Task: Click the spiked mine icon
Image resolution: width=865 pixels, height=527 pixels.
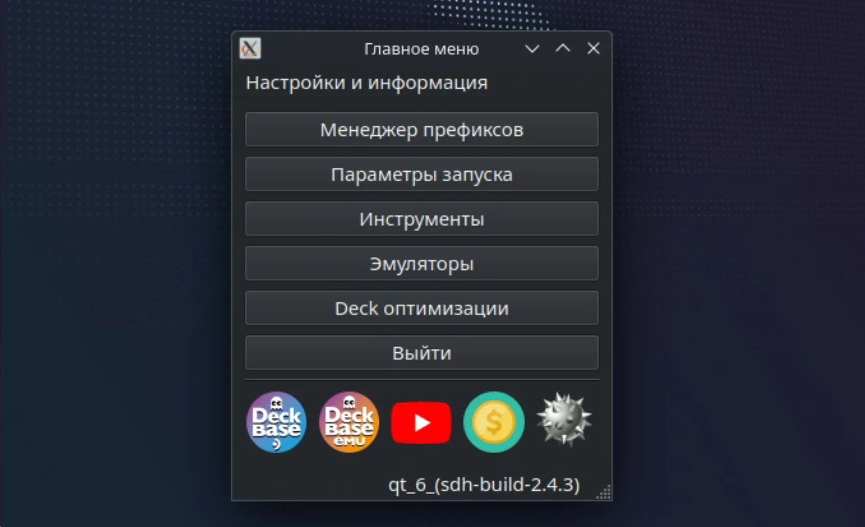Action: click(x=565, y=419)
